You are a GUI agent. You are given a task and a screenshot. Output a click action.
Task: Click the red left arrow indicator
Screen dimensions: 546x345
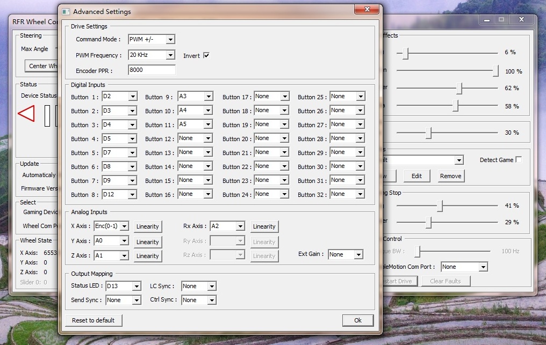[x=26, y=114]
